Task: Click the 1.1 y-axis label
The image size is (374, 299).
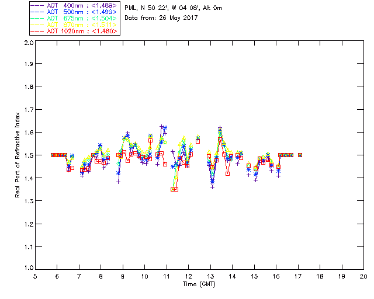Action: point(29,247)
